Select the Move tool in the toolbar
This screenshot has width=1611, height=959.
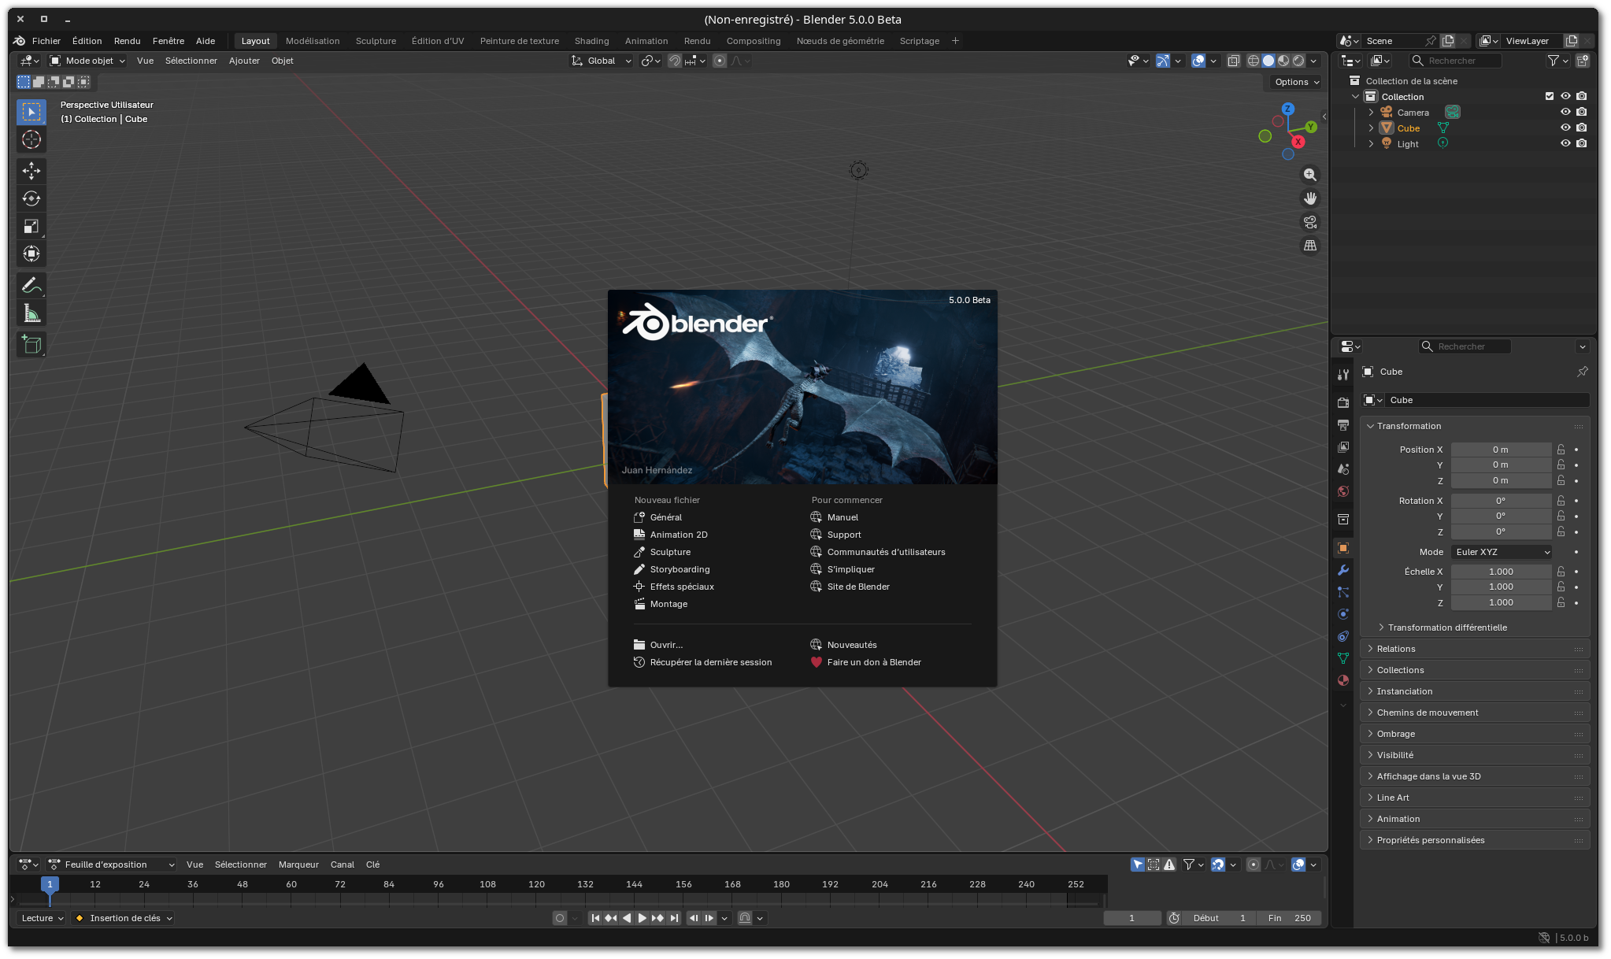pos(31,171)
